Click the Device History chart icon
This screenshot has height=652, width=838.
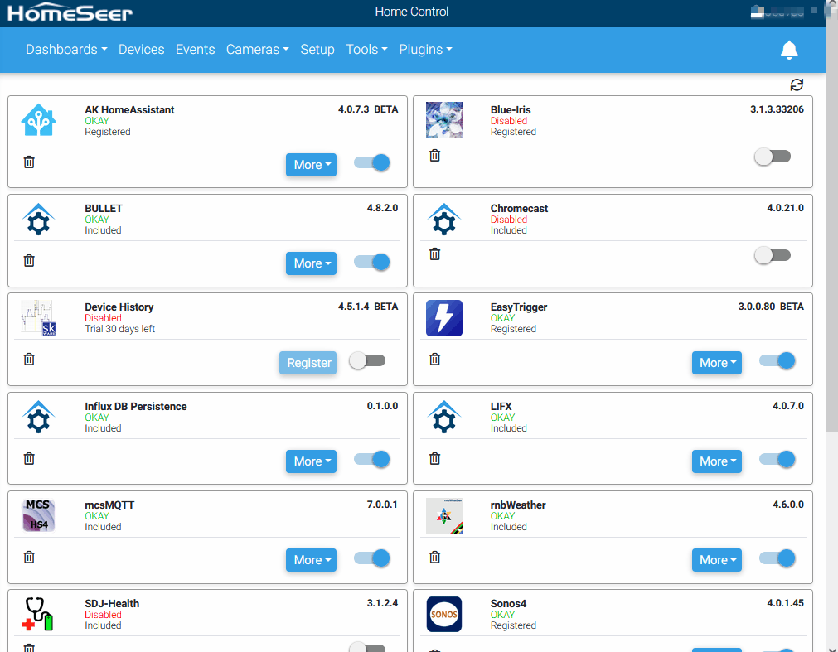(x=38, y=318)
